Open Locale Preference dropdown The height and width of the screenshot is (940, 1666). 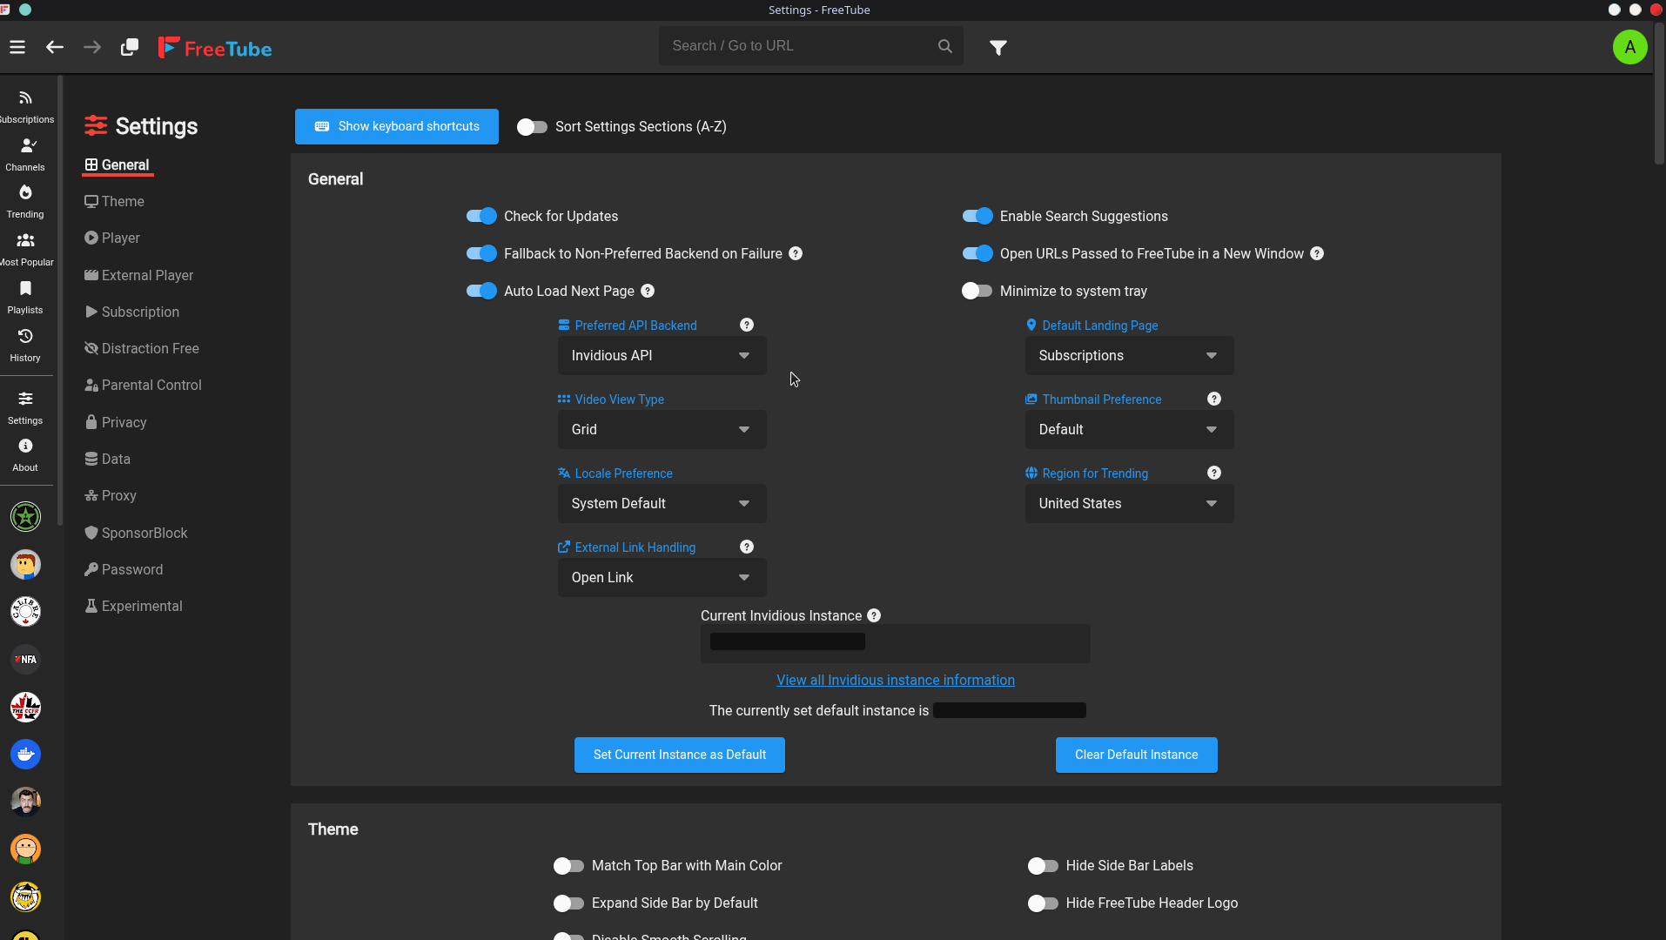pos(662,503)
